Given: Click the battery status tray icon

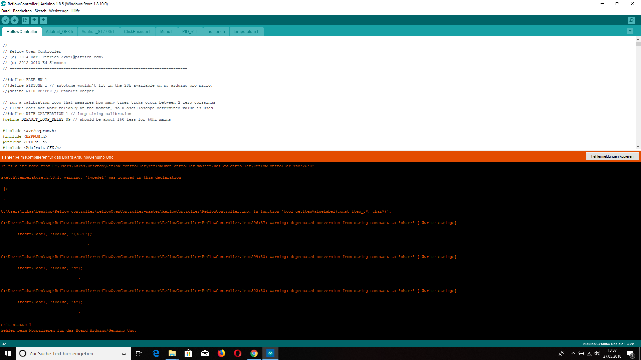Looking at the screenshot, I should (x=581, y=353).
